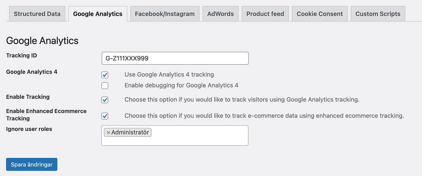
Task: Click the enhanced ecommerce option description text
Action: tap(264, 116)
